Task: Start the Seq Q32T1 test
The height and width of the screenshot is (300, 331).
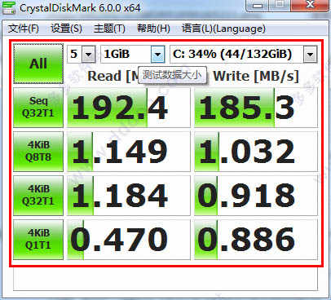Action: coord(38,108)
